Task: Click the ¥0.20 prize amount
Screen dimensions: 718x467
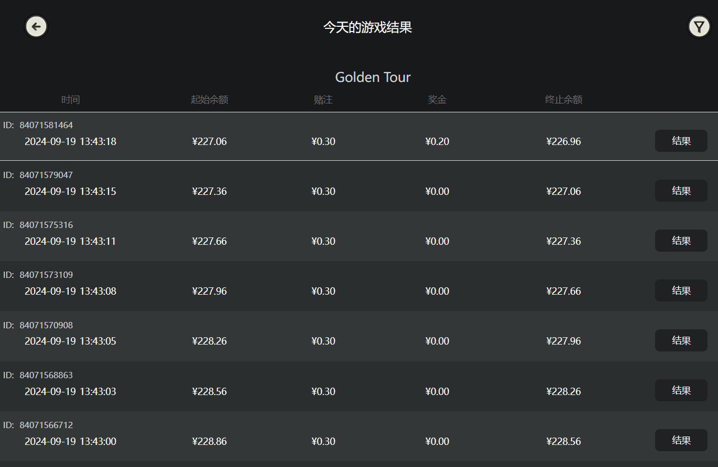Action: click(437, 141)
